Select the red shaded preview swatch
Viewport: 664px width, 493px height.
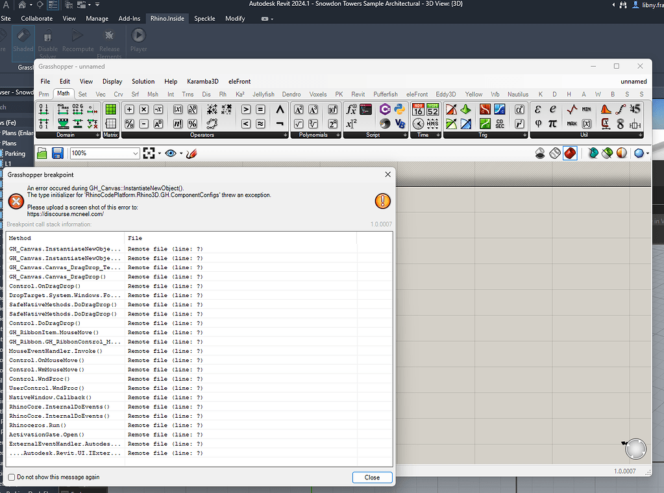tap(570, 152)
